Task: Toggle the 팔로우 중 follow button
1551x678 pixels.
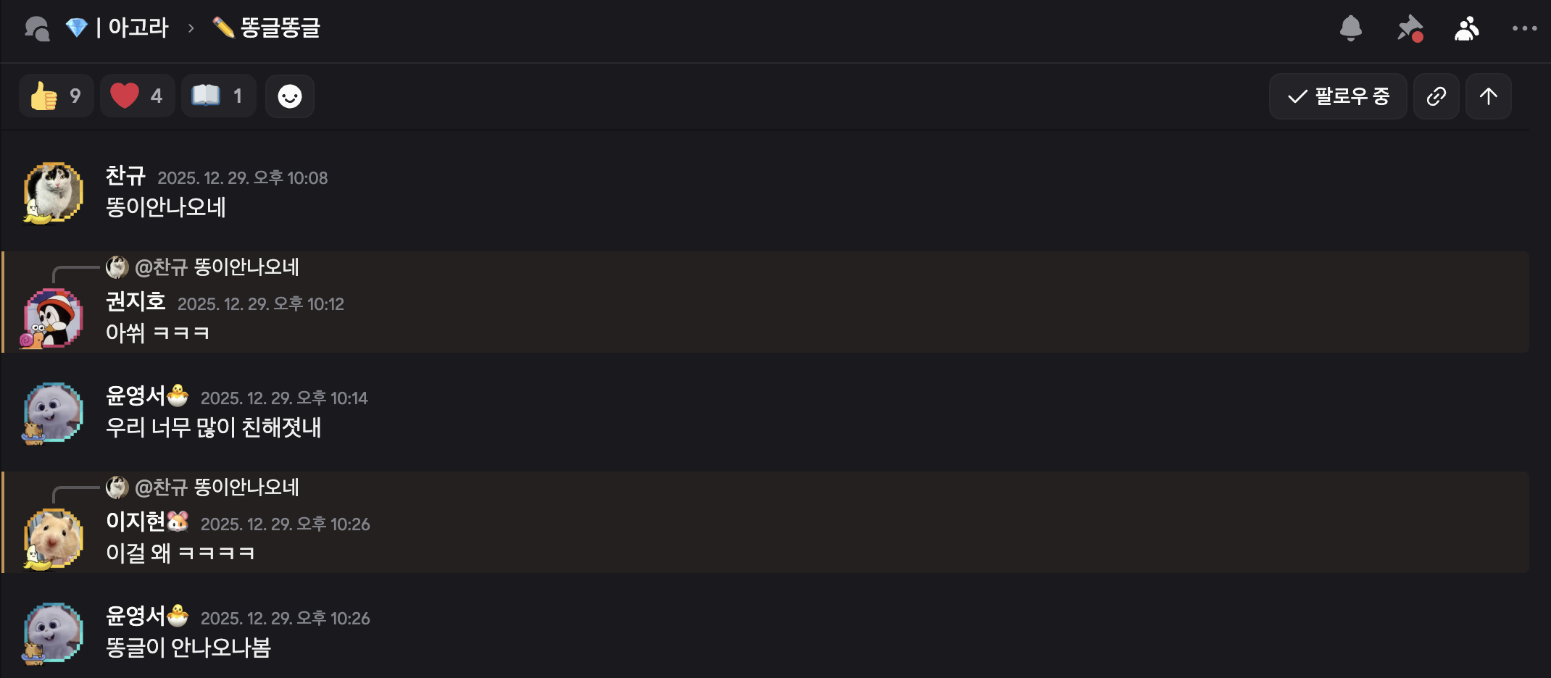Action: click(x=1337, y=96)
